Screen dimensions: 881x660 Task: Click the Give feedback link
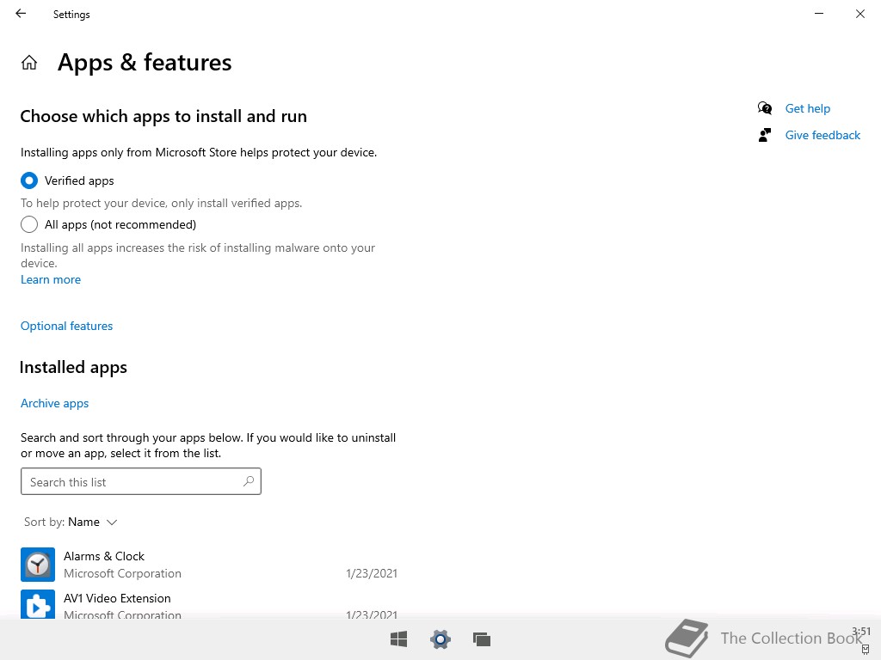point(822,135)
